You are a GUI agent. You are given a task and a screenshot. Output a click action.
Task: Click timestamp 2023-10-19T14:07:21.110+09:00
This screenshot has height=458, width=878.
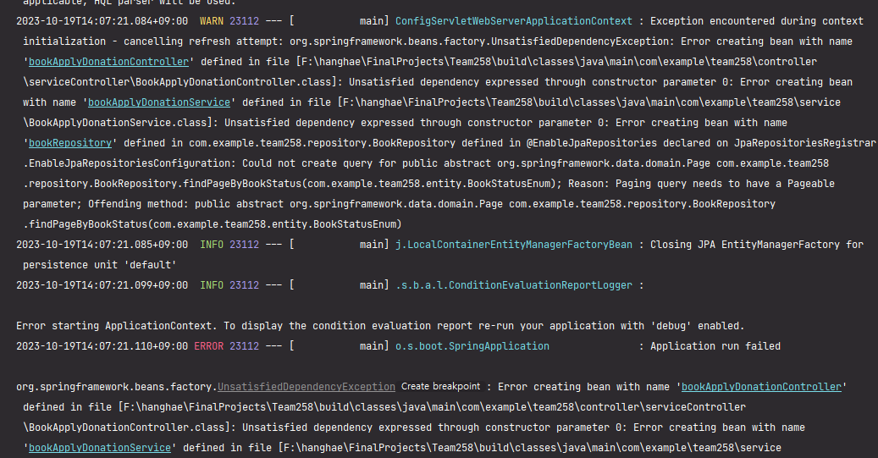click(x=102, y=346)
